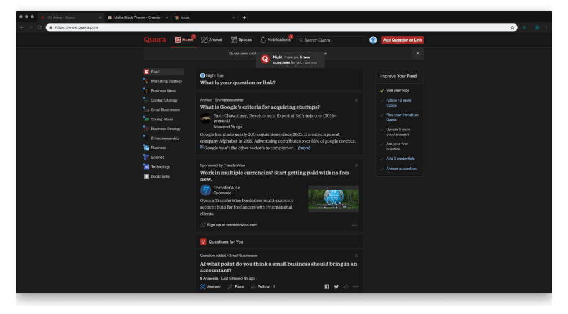The image size is (568, 314).
Task: Open Google's criteria for acquiring startups question
Action: coord(260,107)
